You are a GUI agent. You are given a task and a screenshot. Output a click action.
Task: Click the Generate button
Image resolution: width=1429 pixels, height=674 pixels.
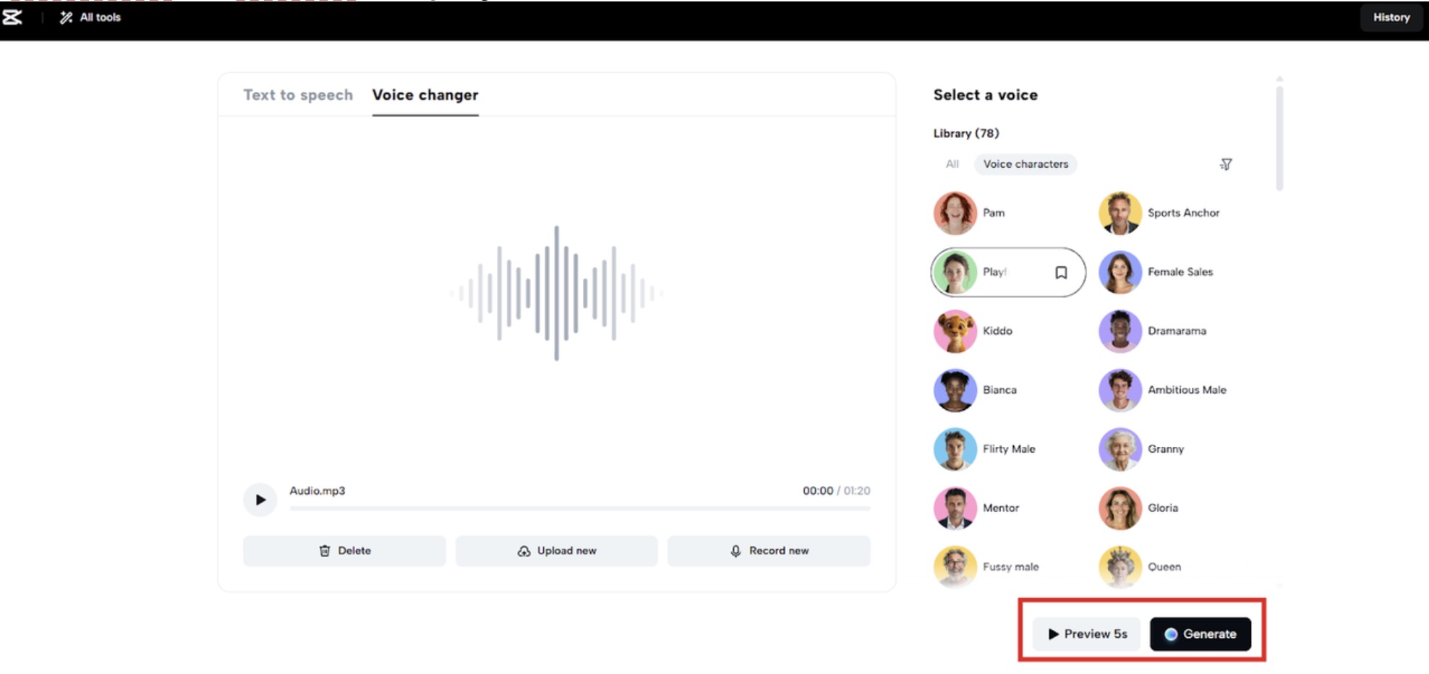click(1200, 634)
